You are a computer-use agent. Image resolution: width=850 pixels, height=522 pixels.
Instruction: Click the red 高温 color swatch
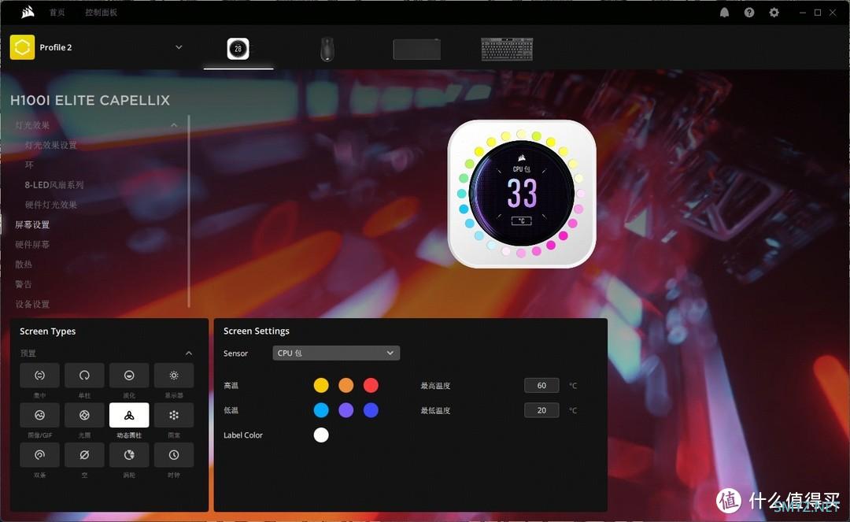point(371,386)
